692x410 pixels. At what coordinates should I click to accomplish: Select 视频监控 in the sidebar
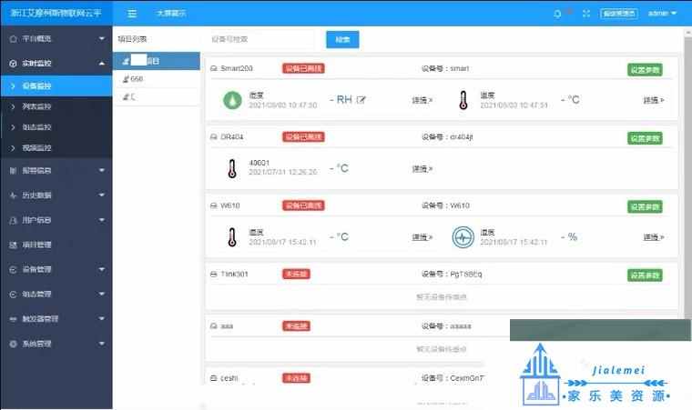[56, 148]
